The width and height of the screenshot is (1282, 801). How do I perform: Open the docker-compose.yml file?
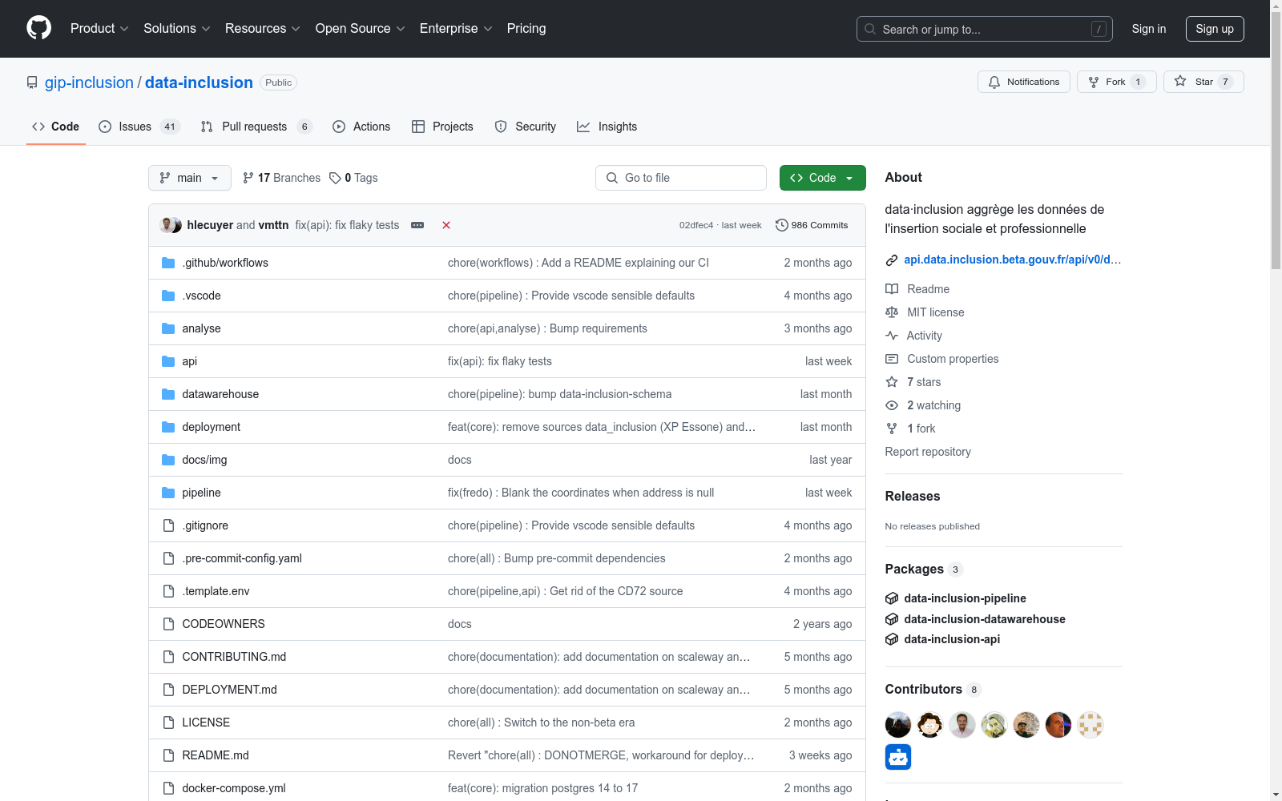234,788
